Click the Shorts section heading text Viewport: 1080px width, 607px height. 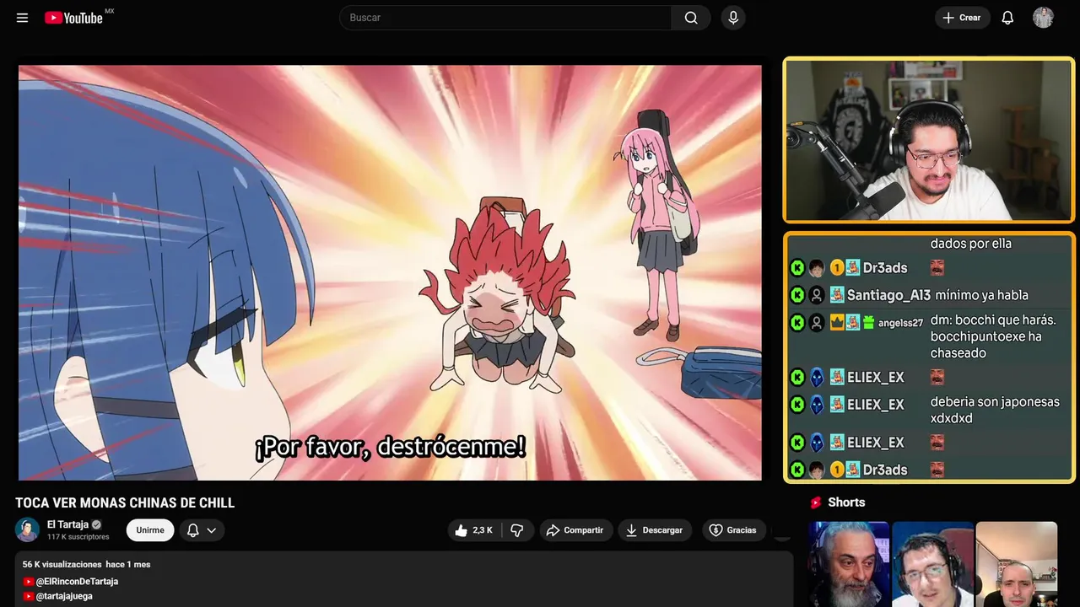846,502
